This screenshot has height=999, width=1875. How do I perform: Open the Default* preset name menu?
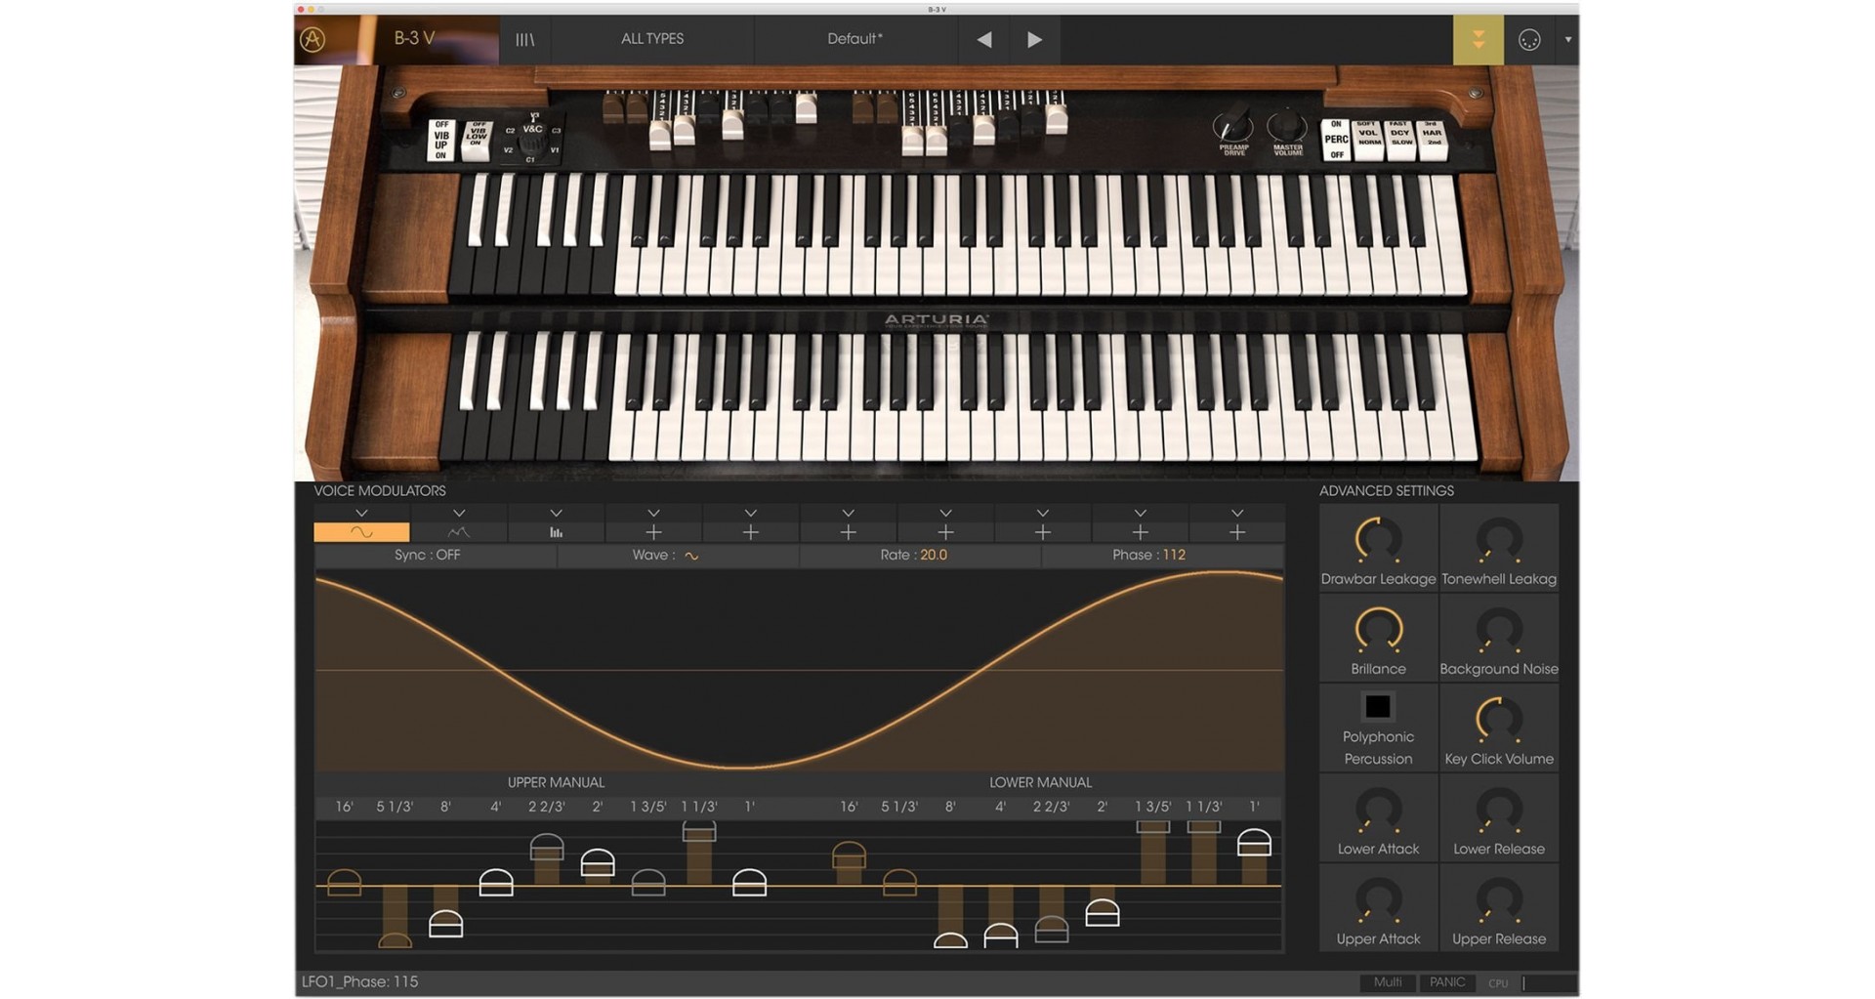click(x=854, y=39)
